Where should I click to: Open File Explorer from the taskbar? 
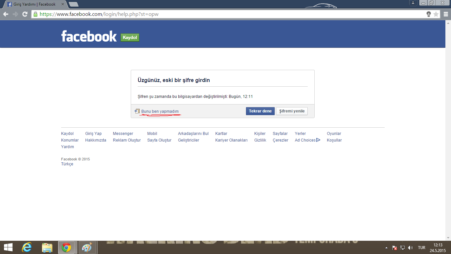(47, 247)
